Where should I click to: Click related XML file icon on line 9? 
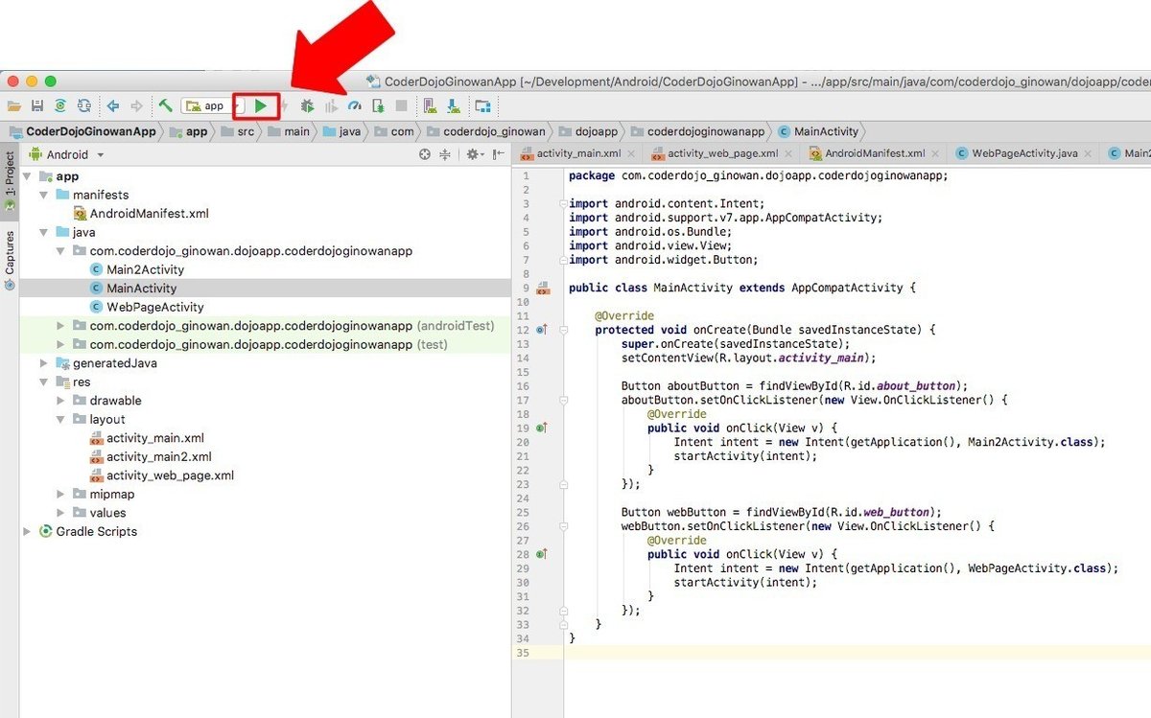543,288
